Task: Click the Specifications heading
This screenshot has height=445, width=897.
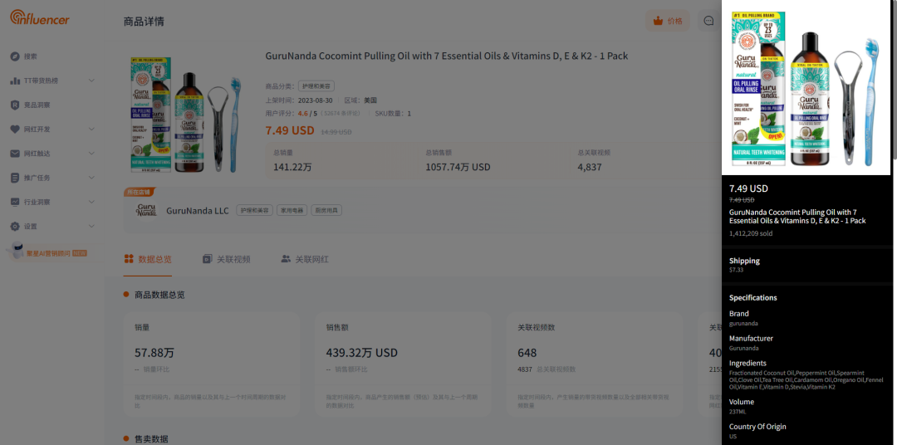Action: tap(752, 297)
